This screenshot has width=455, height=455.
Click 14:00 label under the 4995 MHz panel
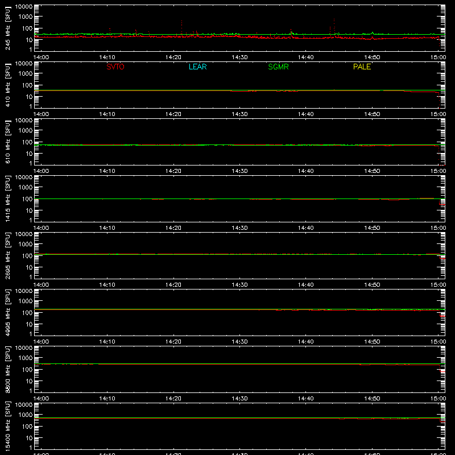41,342
